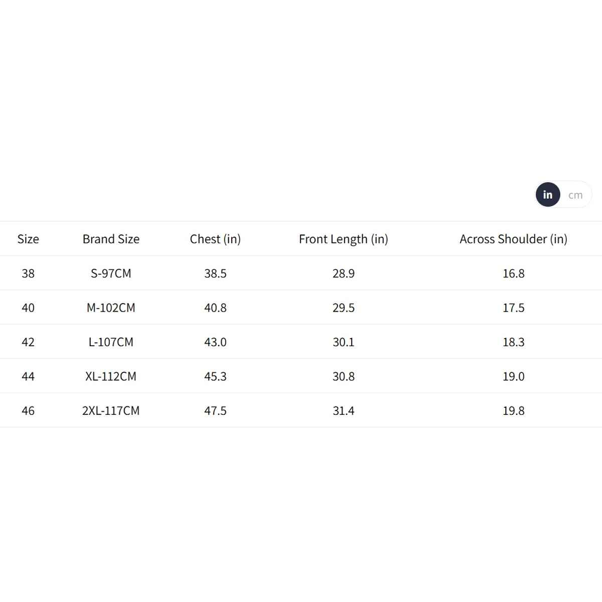The image size is (602, 602).
Task: Select the size 40 row label
Action: [28, 308]
